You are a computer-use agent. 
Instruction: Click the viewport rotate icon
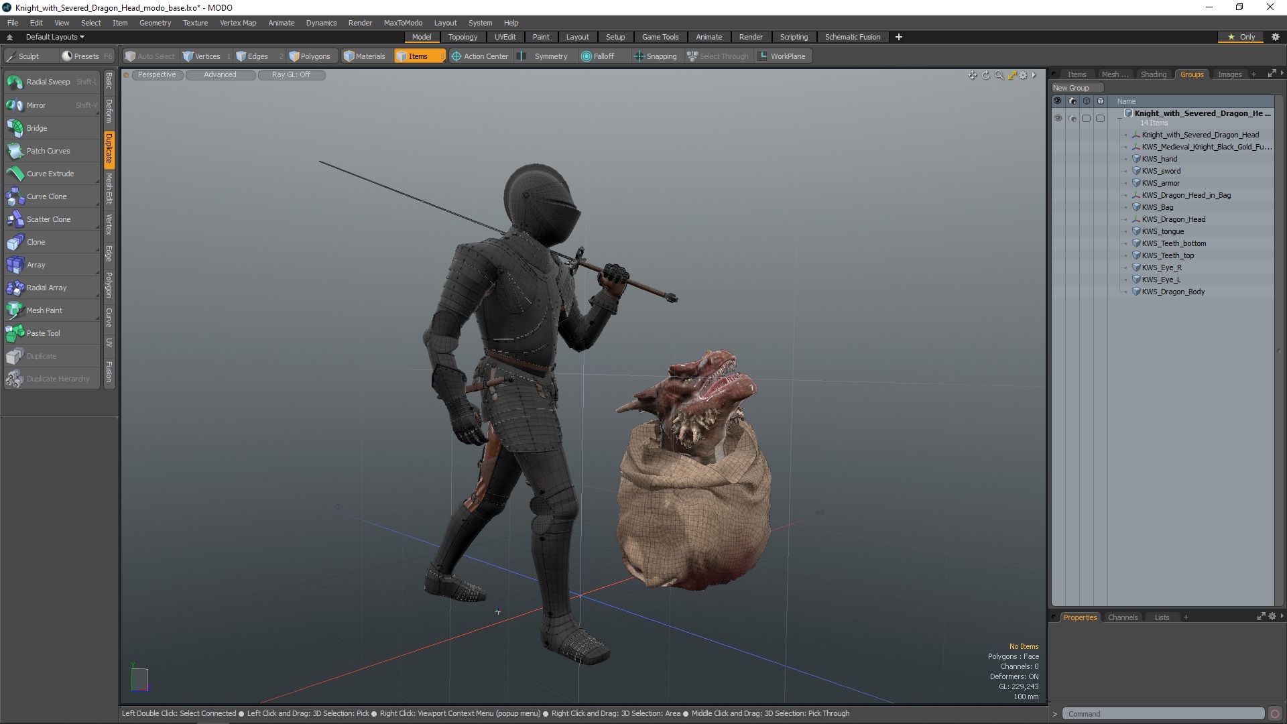coord(986,75)
